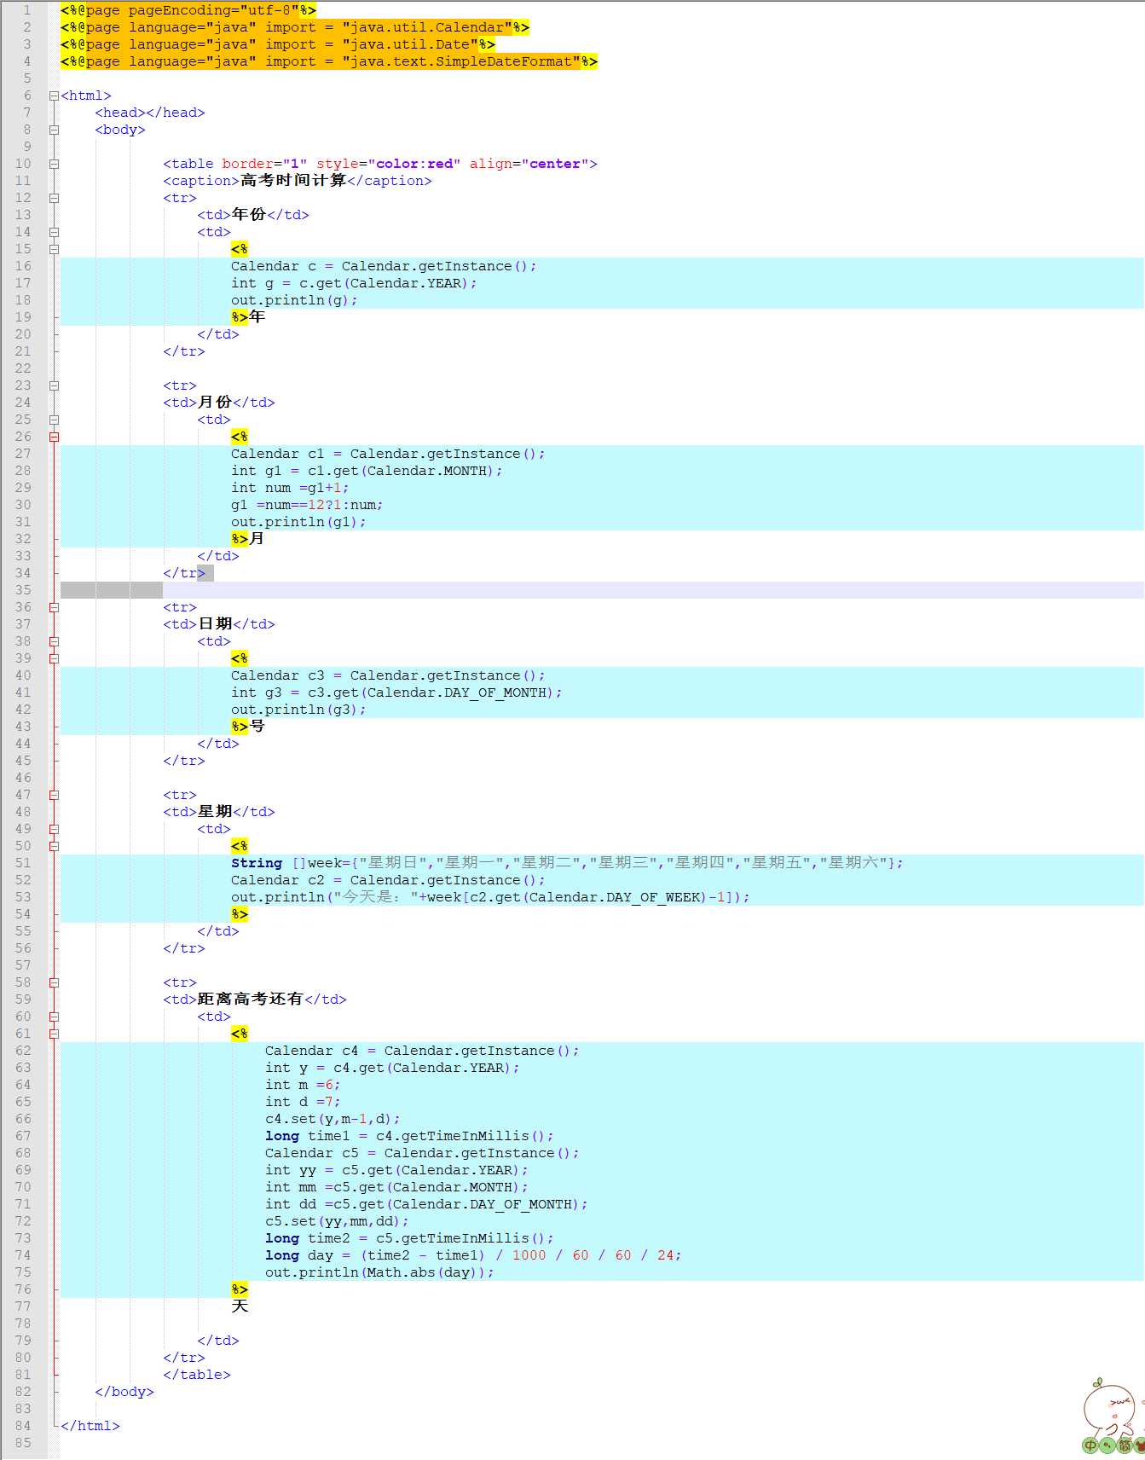Click the int g = c.get(Calendar.YEAR) line
This screenshot has height=1460, width=1145.
tap(355, 283)
